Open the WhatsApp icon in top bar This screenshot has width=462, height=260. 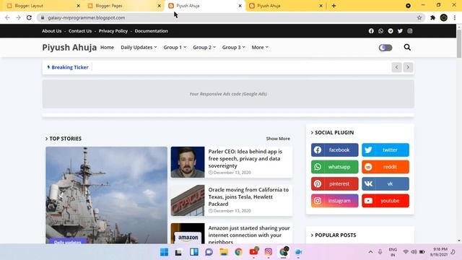[x=380, y=31]
